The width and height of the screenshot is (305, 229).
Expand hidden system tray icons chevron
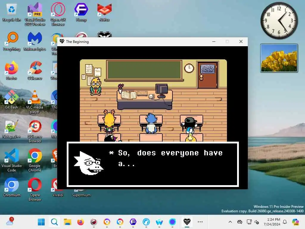[x=230, y=222]
